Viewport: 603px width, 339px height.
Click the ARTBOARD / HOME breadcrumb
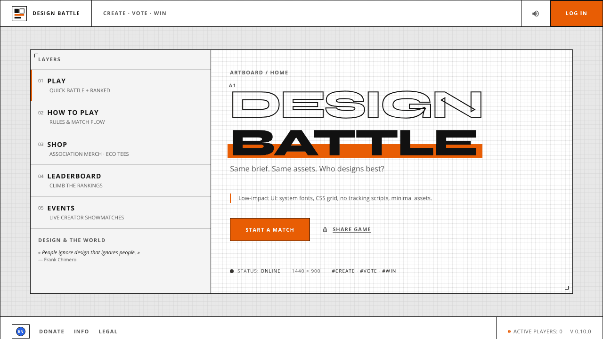pyautogui.click(x=259, y=73)
